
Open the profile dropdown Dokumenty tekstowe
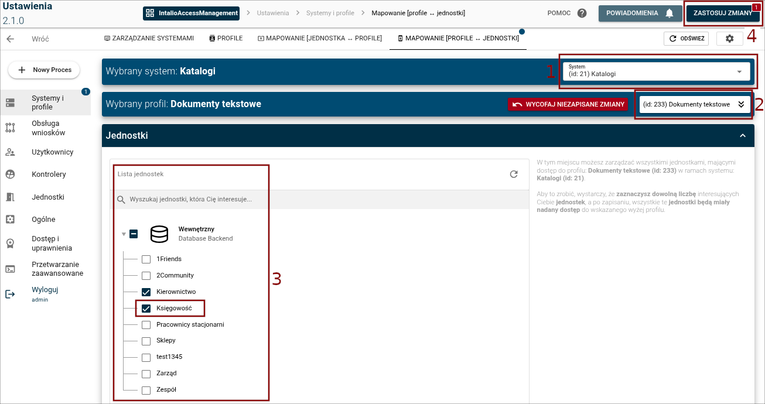(x=695, y=104)
